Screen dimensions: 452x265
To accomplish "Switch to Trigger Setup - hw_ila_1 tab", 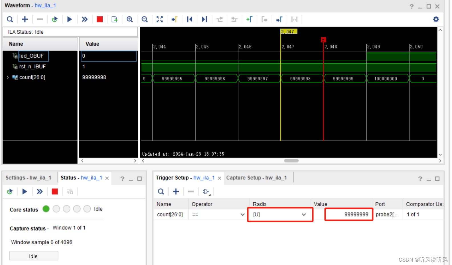I will coord(185,178).
